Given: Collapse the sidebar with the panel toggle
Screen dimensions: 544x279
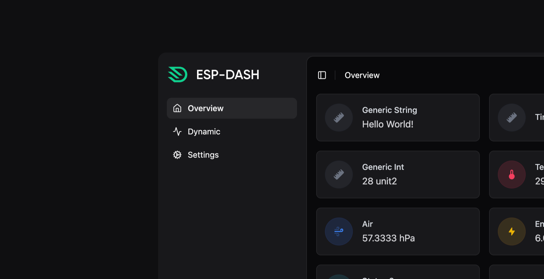Looking at the screenshot, I should pyautogui.click(x=322, y=75).
